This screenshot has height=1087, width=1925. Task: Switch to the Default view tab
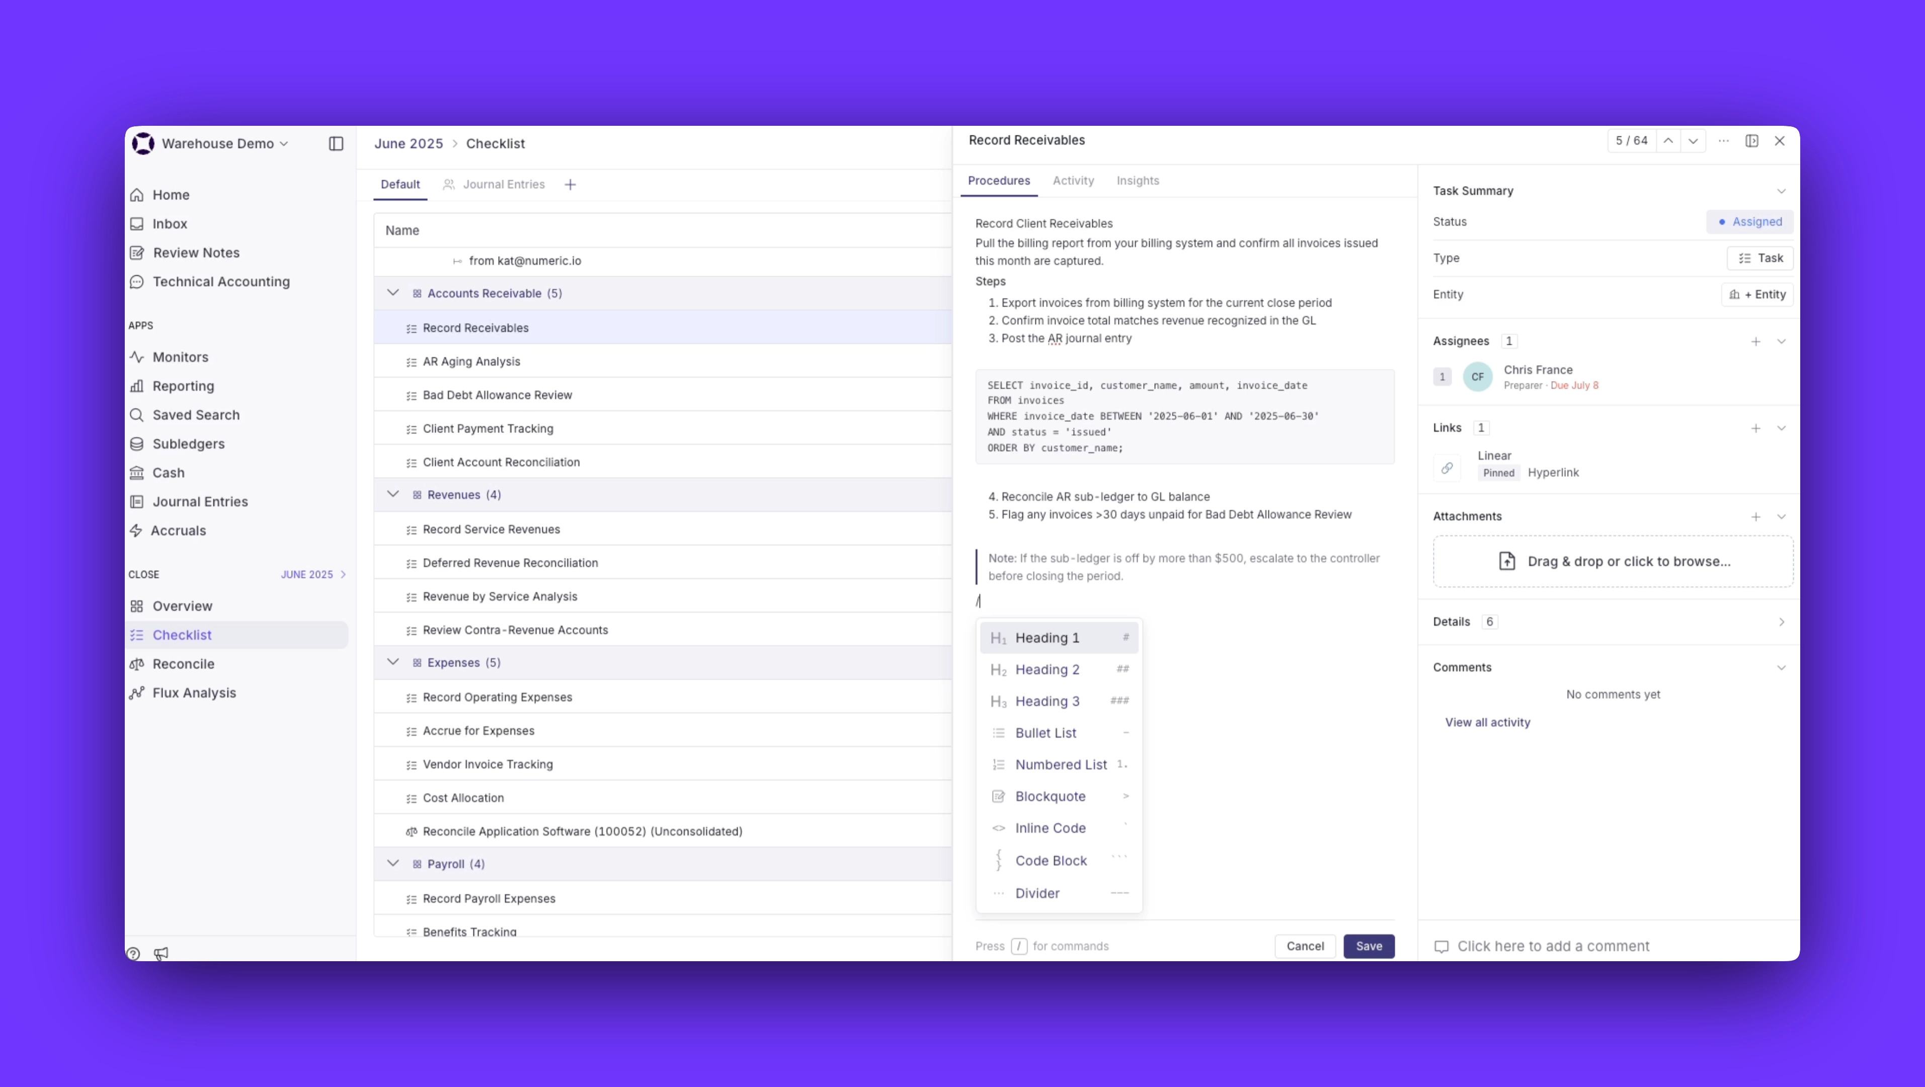tap(400, 185)
